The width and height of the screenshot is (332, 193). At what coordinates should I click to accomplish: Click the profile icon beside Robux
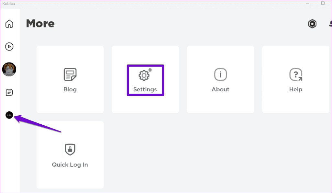click(330, 24)
